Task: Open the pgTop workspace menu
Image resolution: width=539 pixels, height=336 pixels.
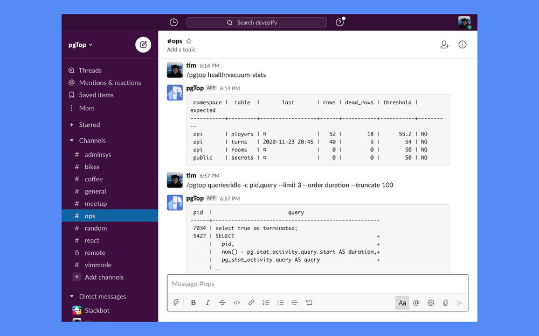Action: click(80, 45)
